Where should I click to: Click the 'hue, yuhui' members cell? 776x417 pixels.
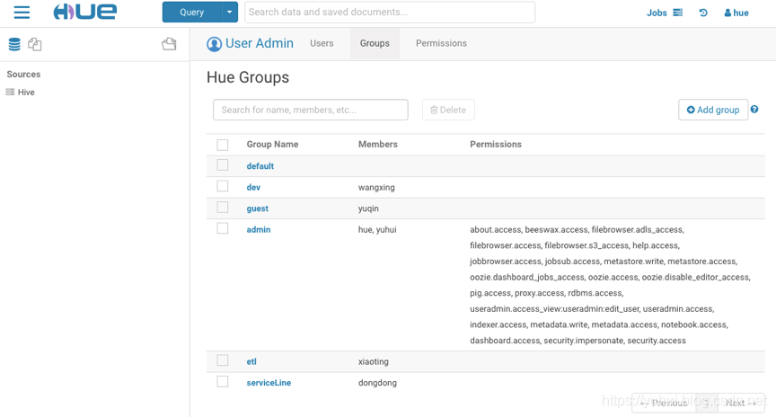[377, 230]
